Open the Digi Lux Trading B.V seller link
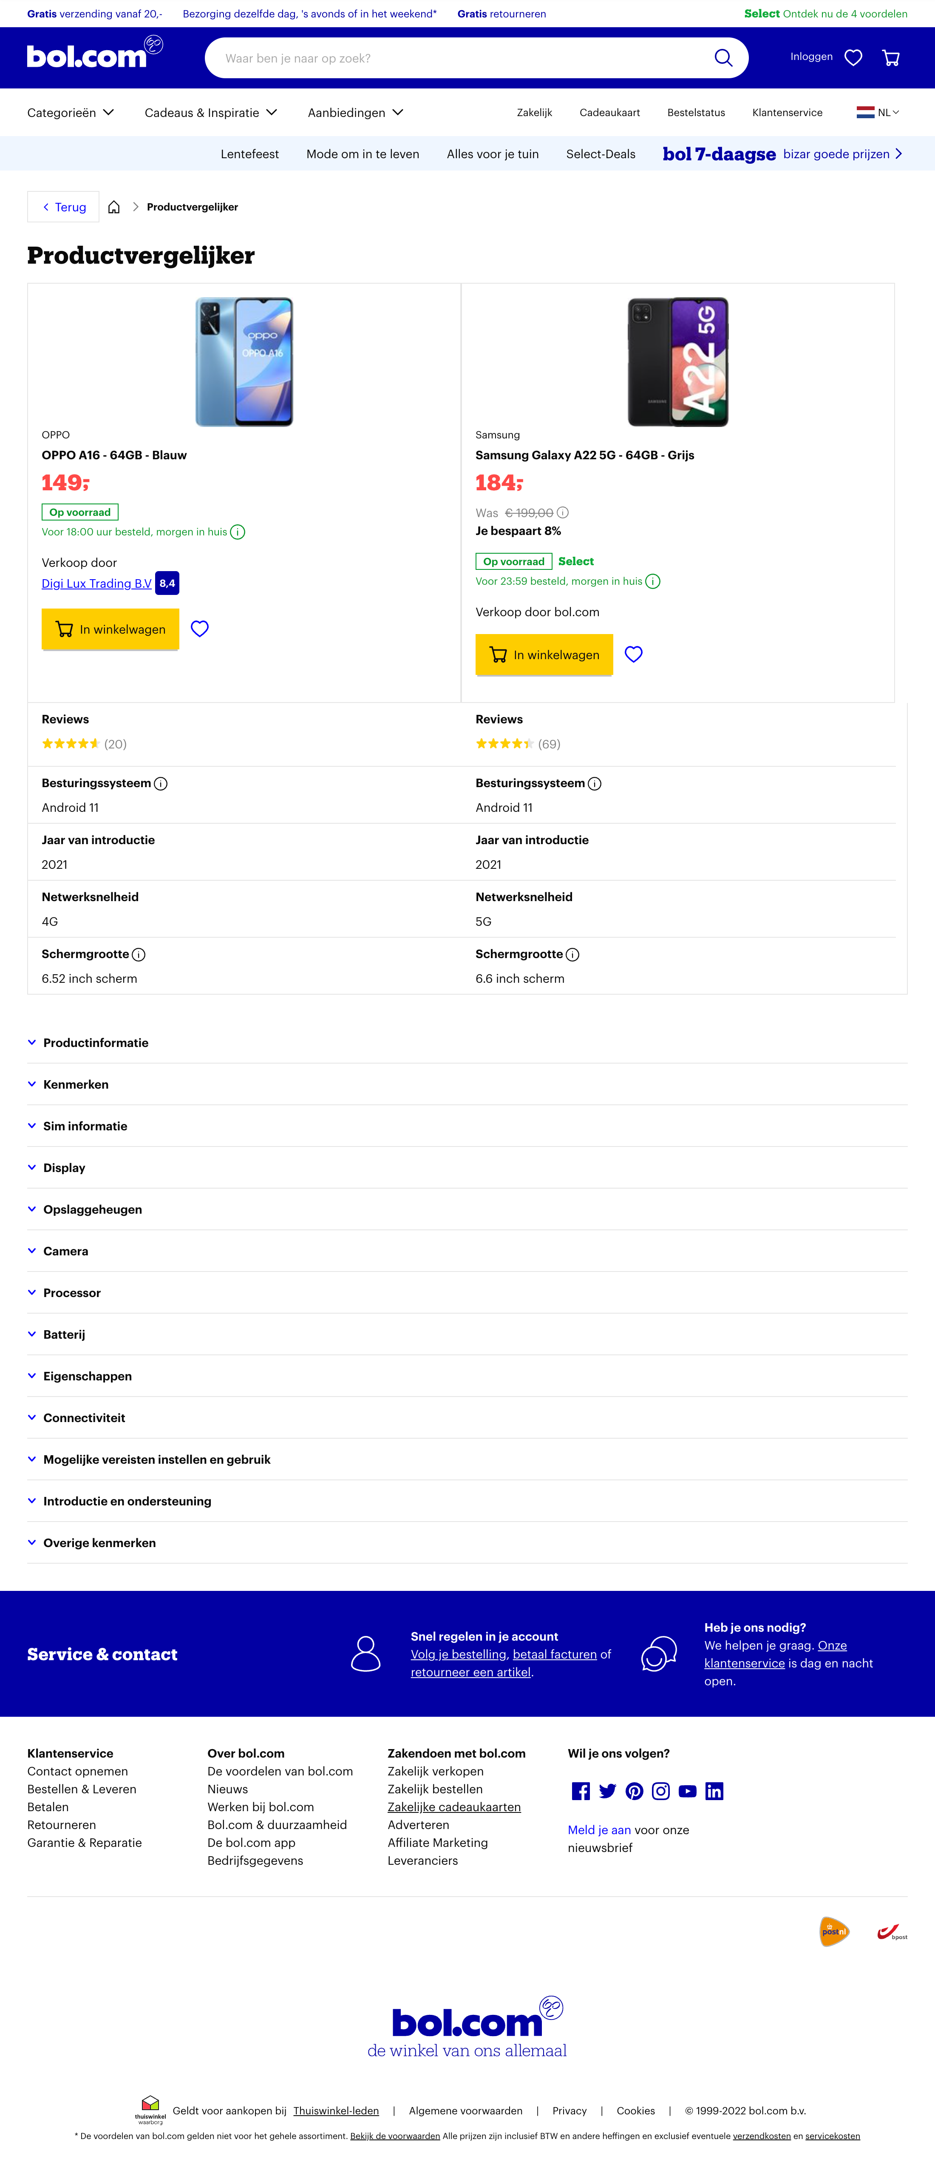935x2162 pixels. (96, 583)
